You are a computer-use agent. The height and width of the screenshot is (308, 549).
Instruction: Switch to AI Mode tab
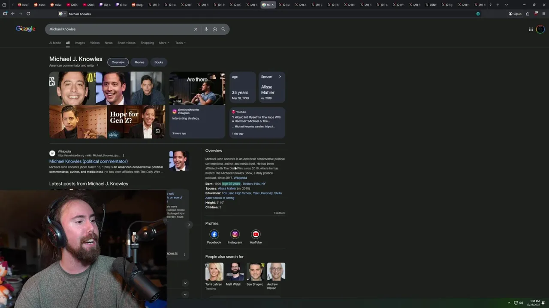click(55, 43)
